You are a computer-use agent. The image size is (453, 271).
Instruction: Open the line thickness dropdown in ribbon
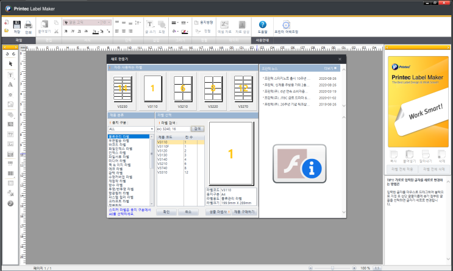175,23
